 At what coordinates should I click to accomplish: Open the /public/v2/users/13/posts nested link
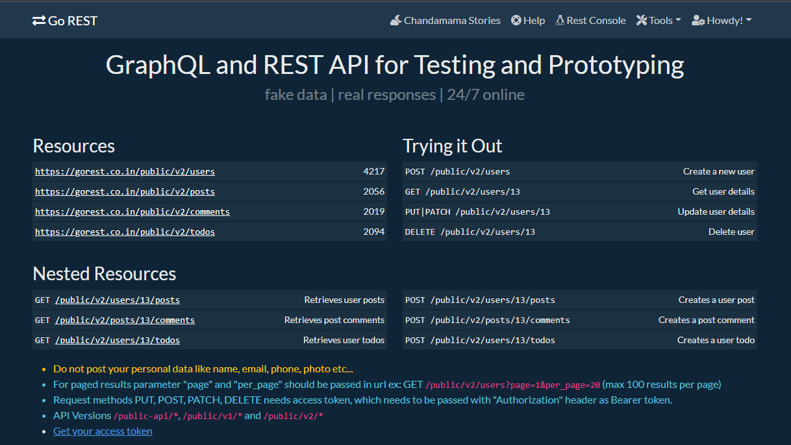(x=118, y=300)
